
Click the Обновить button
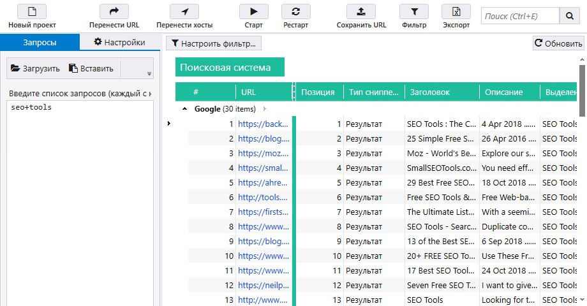[558, 43]
